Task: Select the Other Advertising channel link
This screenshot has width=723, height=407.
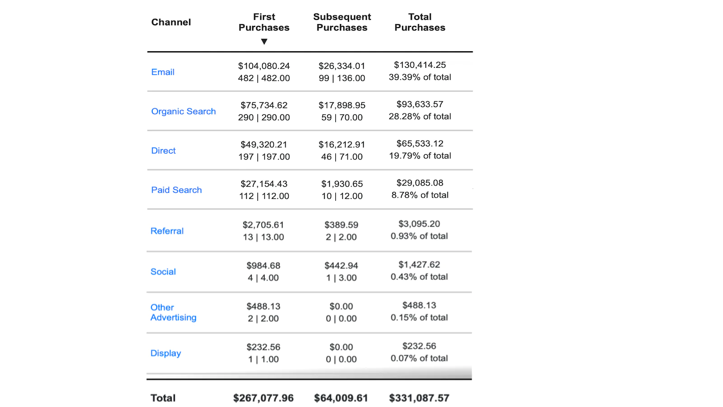Action: click(173, 312)
